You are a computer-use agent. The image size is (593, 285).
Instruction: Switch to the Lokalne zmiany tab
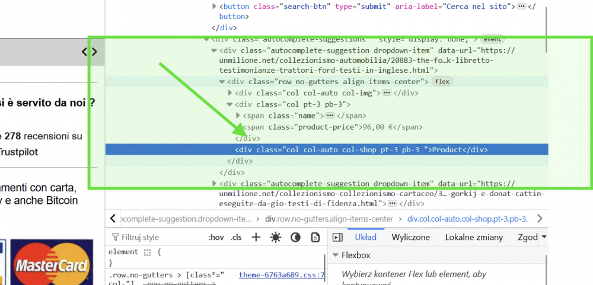pos(474,238)
